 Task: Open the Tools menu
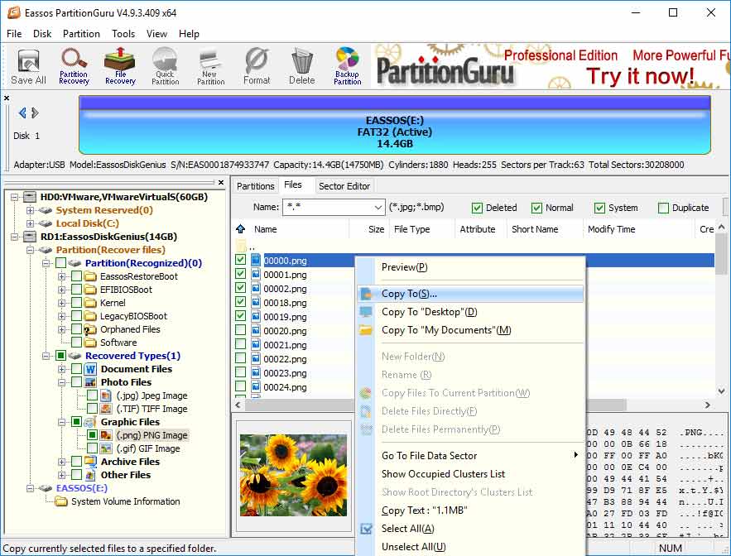(123, 34)
